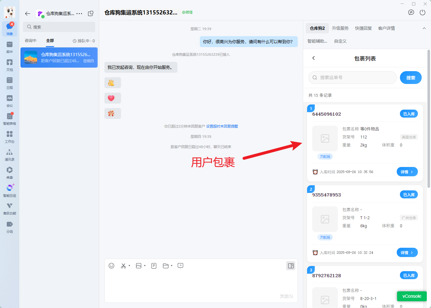This screenshot has width=431, height=308.
Task: Click the 71836 tag under package 6445096102
Action: click(325, 157)
